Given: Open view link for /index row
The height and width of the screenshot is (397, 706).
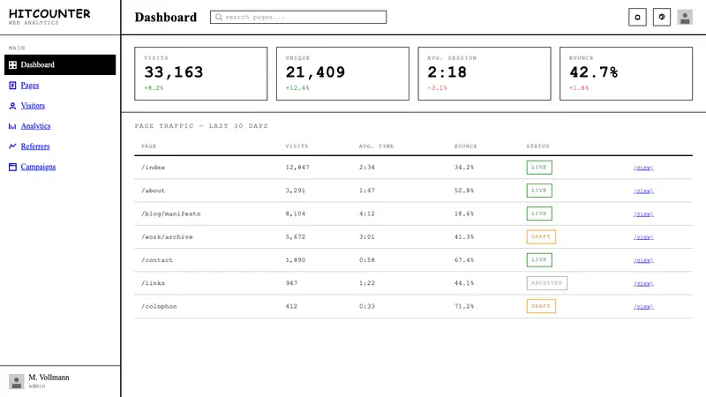Looking at the screenshot, I should click(x=643, y=168).
